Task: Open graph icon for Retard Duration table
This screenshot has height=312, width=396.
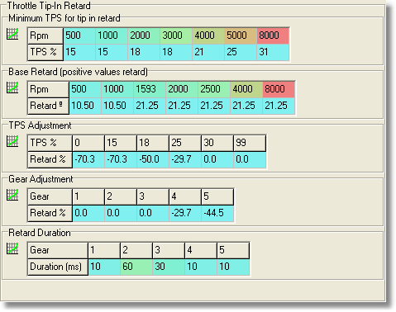Action: (12, 248)
